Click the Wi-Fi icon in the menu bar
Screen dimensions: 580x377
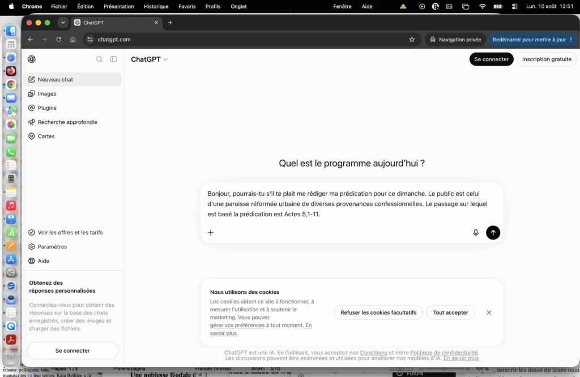click(483, 6)
